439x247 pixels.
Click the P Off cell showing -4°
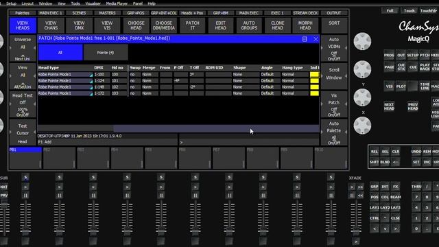[180, 81]
